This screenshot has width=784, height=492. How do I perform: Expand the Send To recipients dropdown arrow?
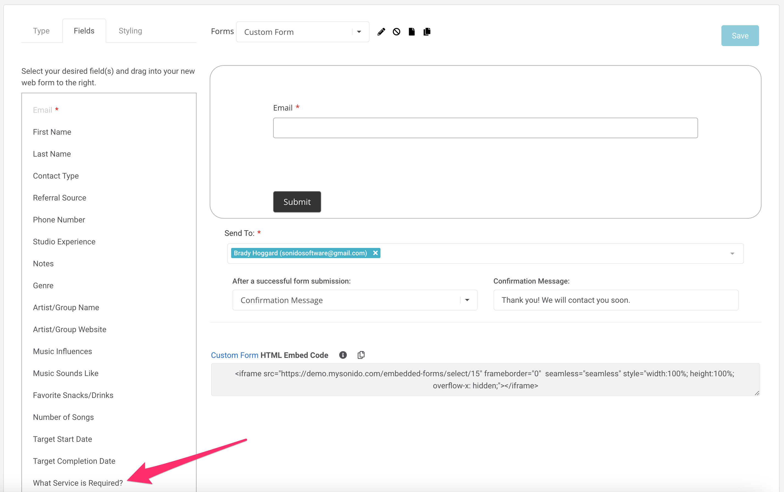coord(732,253)
